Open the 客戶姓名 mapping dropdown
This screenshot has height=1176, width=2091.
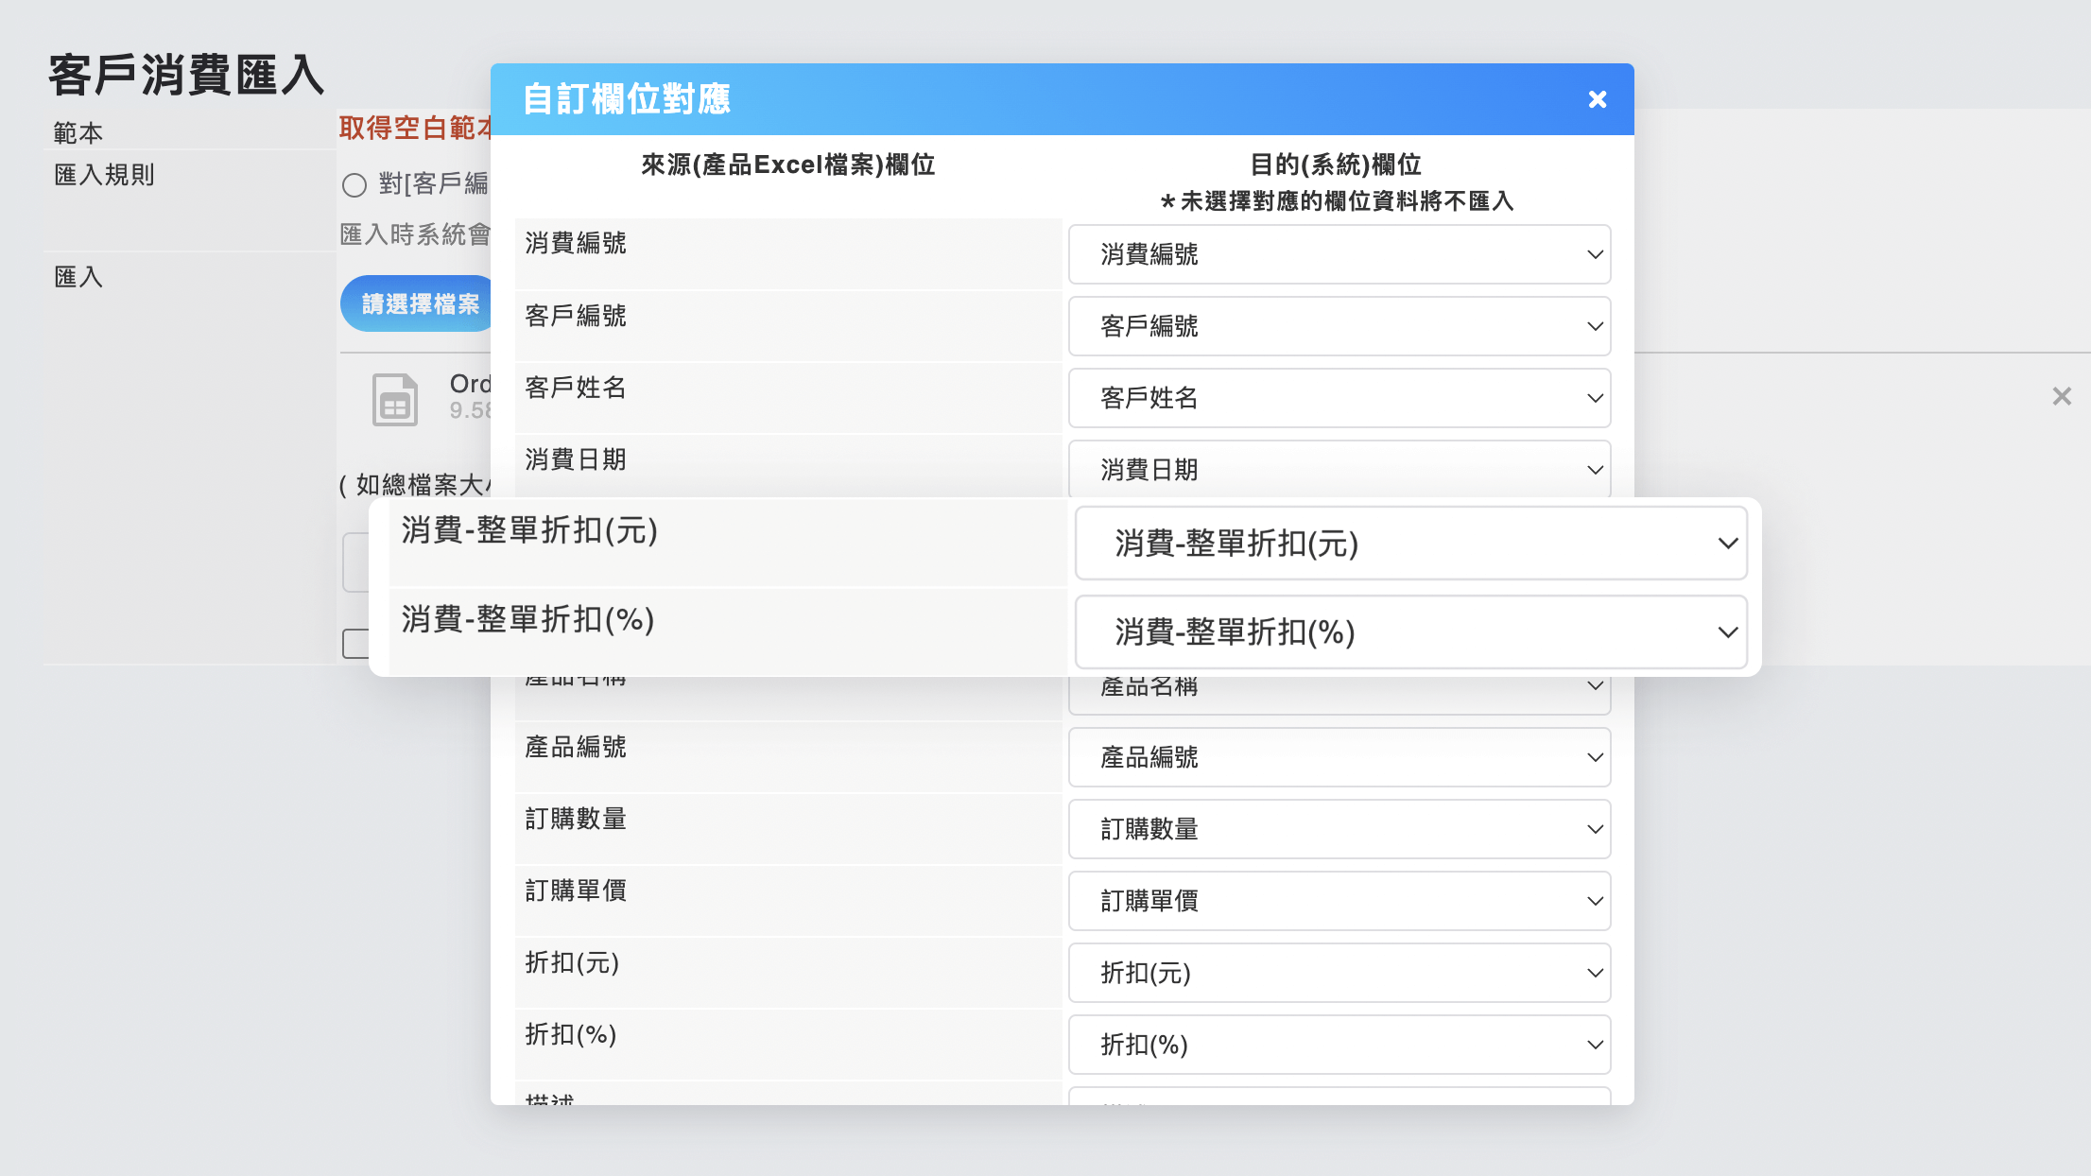click(1339, 398)
